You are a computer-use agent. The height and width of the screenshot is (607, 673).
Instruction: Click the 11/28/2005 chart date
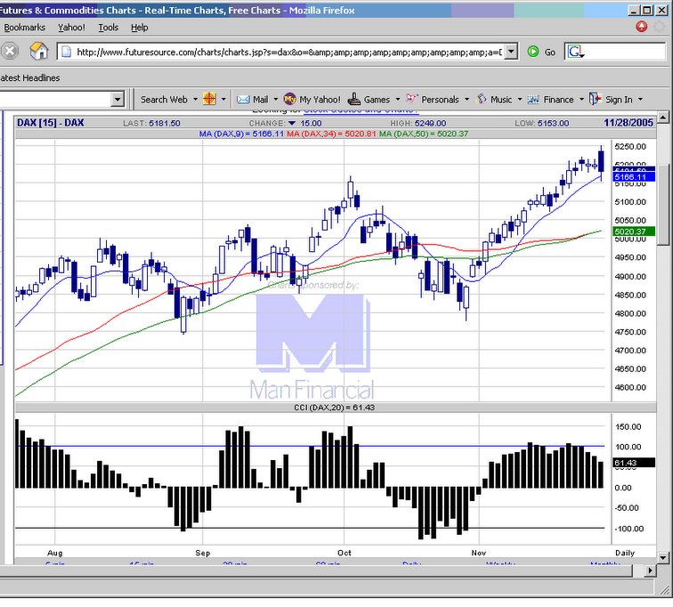point(628,123)
